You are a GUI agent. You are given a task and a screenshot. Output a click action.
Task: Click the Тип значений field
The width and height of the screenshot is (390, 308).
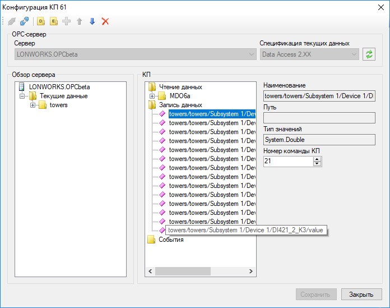click(x=319, y=140)
